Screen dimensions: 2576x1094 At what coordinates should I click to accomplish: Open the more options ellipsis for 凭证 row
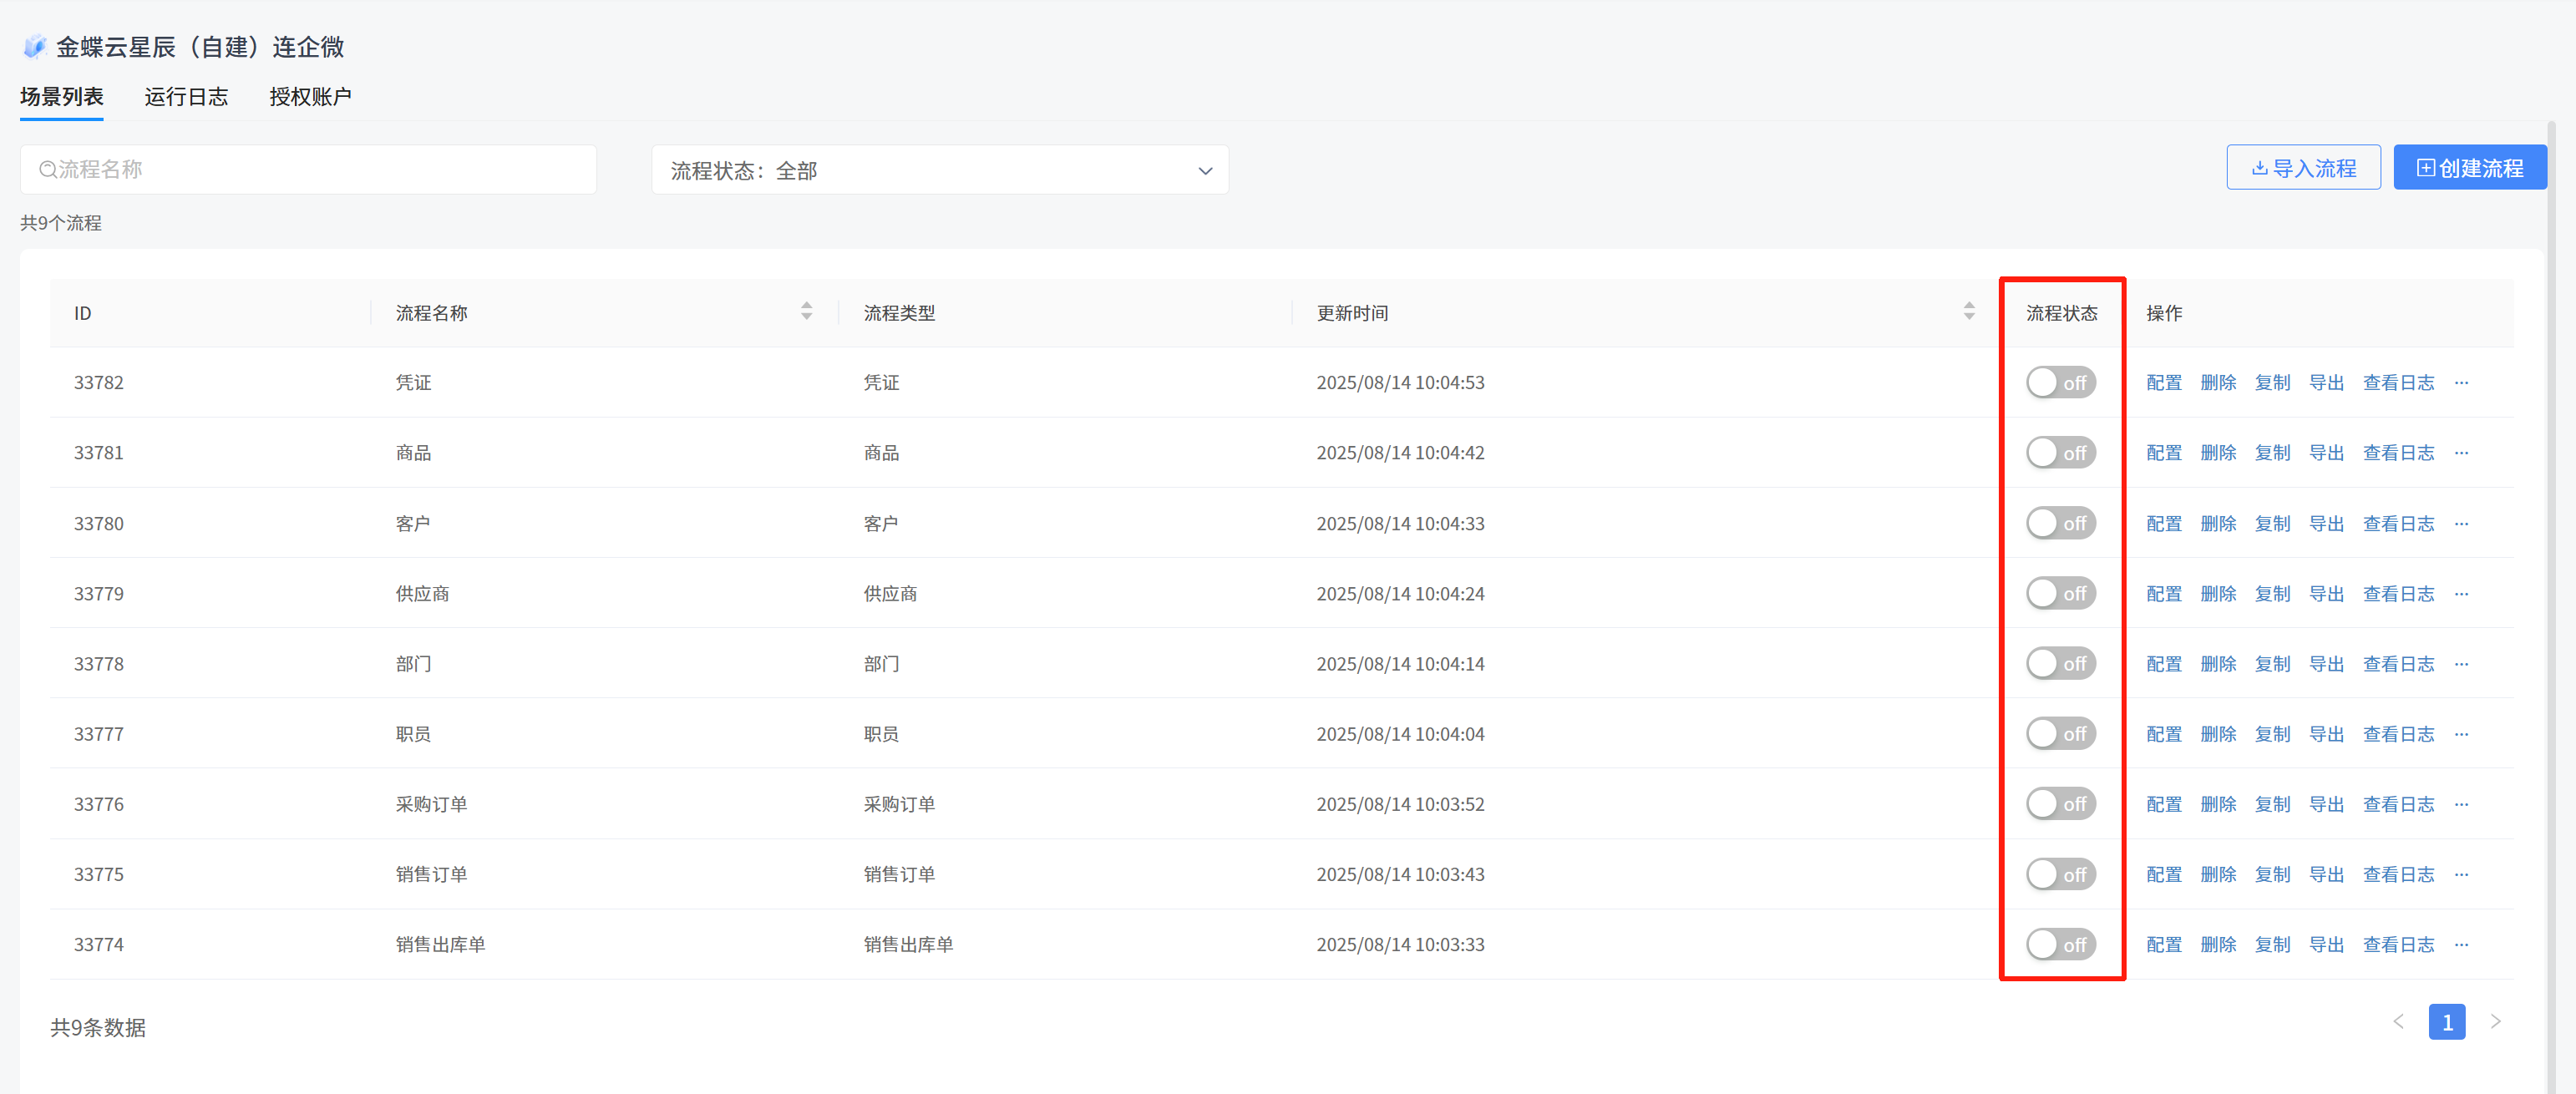2461,382
